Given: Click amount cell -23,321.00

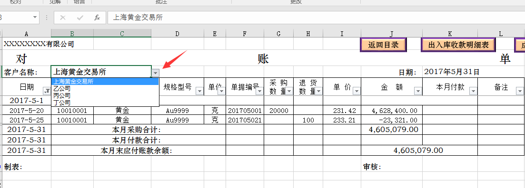Looking at the screenshot, I should (x=392, y=120).
